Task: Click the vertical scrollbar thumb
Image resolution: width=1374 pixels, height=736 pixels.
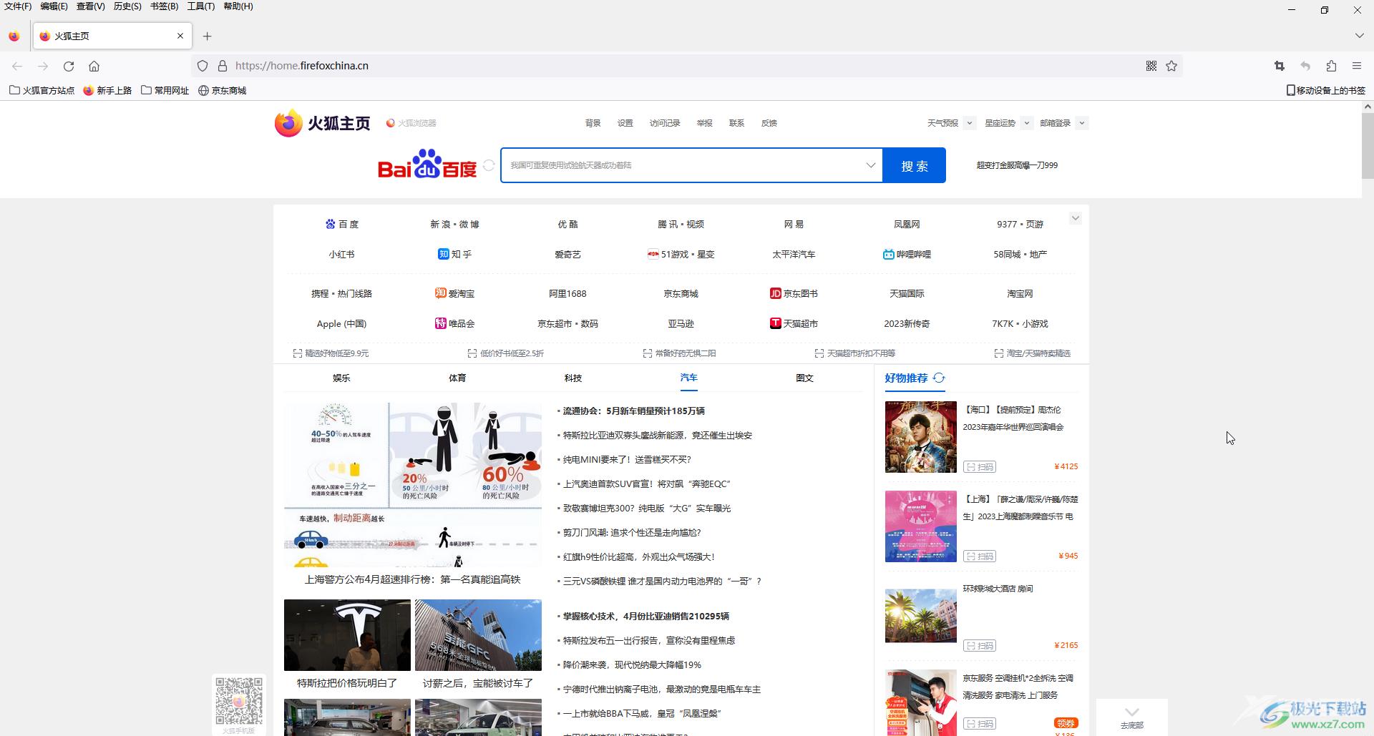Action: pyautogui.click(x=1368, y=145)
